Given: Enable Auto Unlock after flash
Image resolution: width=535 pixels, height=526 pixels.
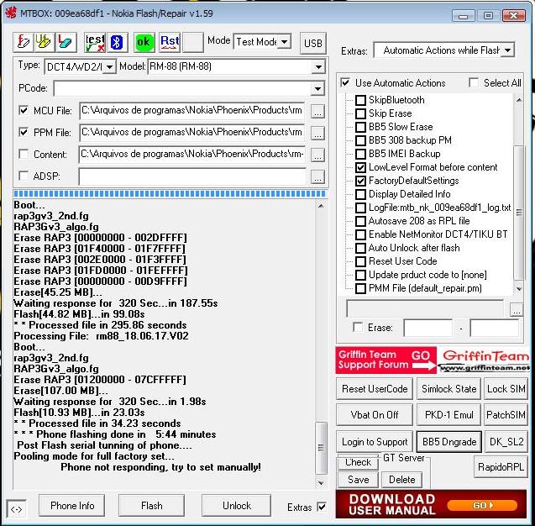Looking at the screenshot, I should [x=360, y=248].
